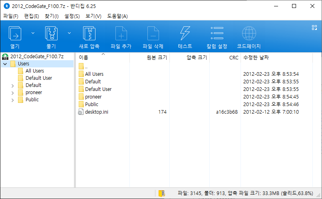Sort by the 수정한 날짜 column header
Screen dimensions: 322x199
click(x=276, y=57)
